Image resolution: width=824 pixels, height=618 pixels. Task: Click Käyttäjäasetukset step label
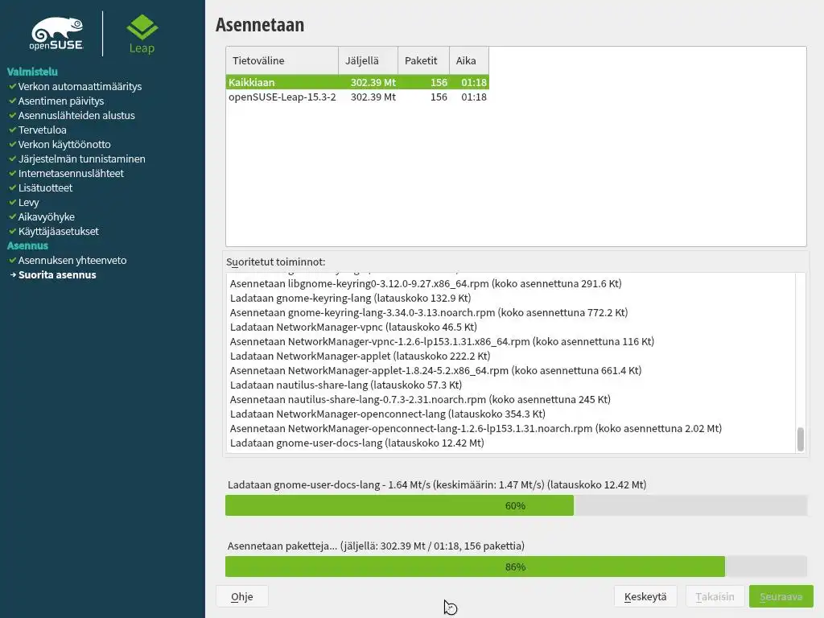(59, 231)
